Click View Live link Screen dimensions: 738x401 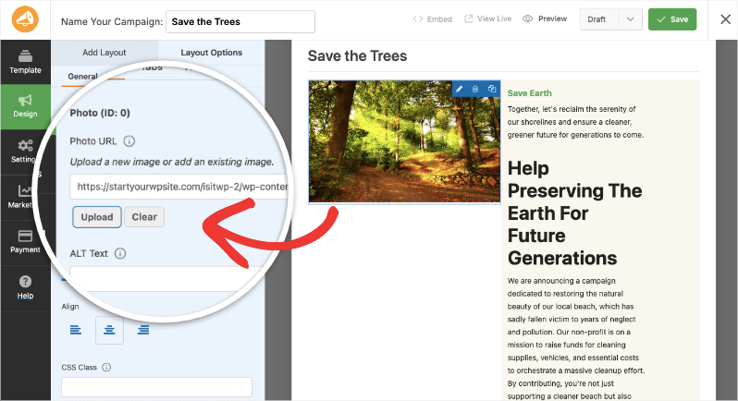pos(487,18)
